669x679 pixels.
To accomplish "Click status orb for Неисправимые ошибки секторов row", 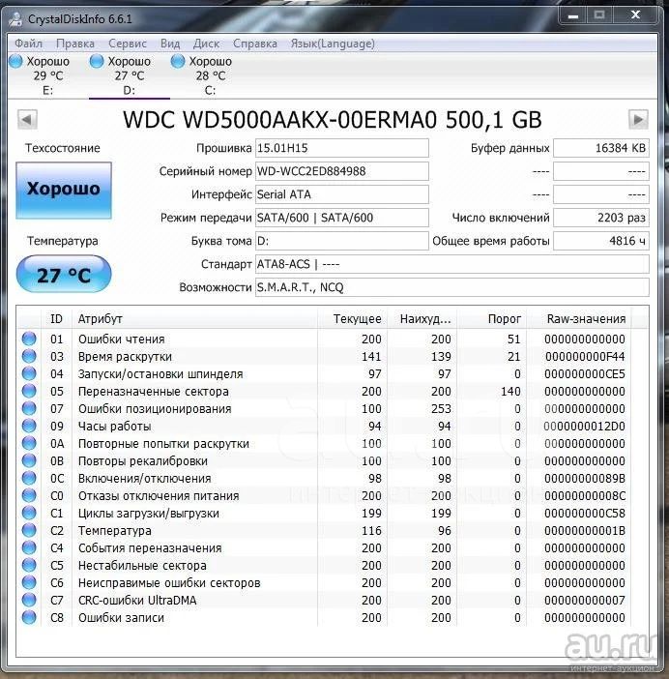I will [29, 582].
